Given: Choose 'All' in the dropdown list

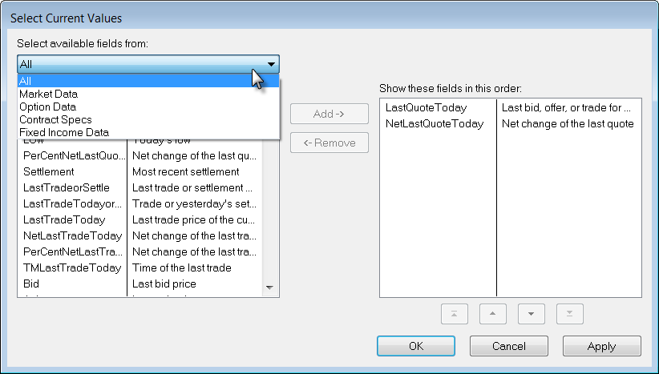Looking at the screenshot, I should point(26,81).
